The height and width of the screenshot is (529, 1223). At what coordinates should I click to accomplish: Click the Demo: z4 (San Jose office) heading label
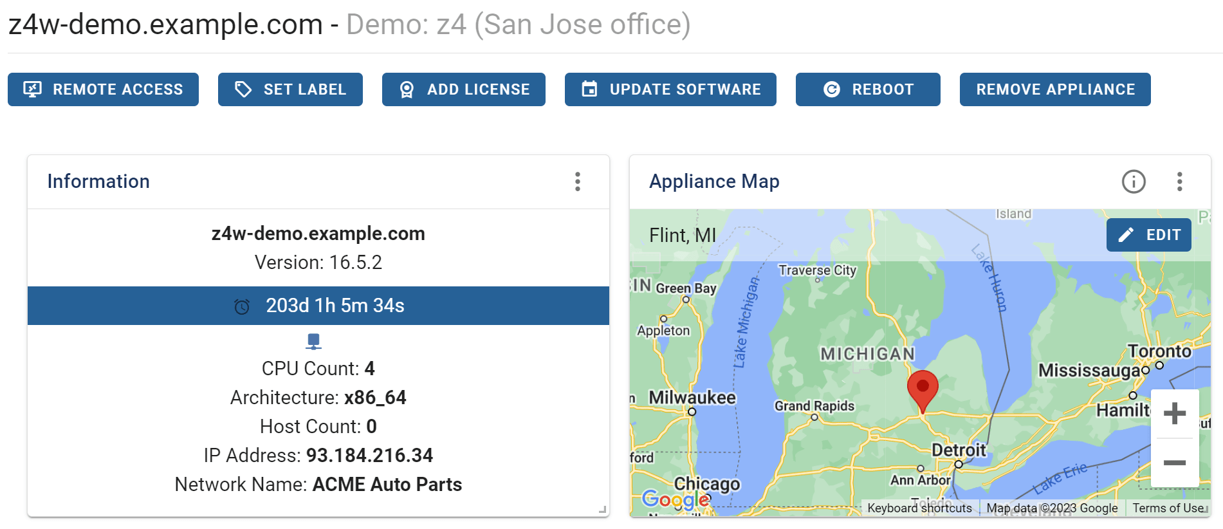(x=519, y=24)
